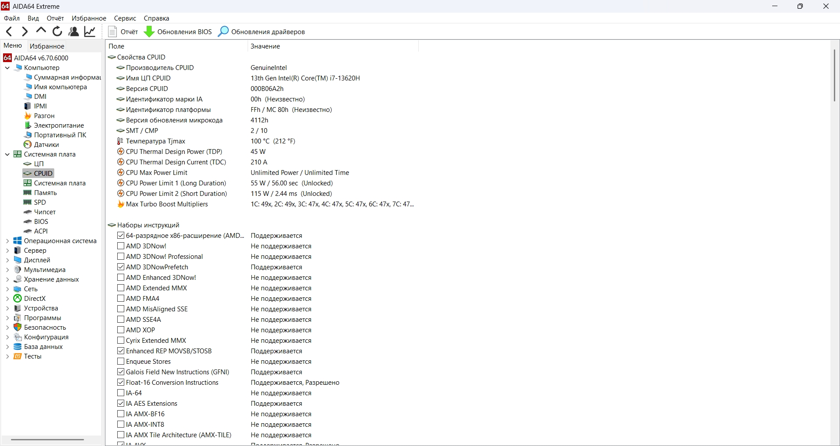Image resolution: width=840 pixels, height=446 pixels.
Task: Open the DirectX item with Xbox icon
Action: point(29,299)
